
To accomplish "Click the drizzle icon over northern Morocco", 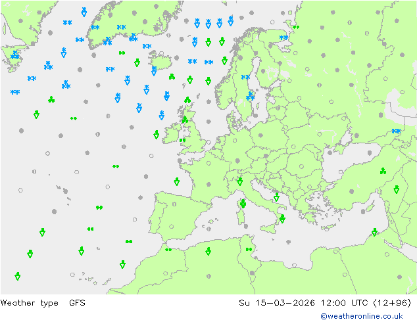I will click(168, 250).
